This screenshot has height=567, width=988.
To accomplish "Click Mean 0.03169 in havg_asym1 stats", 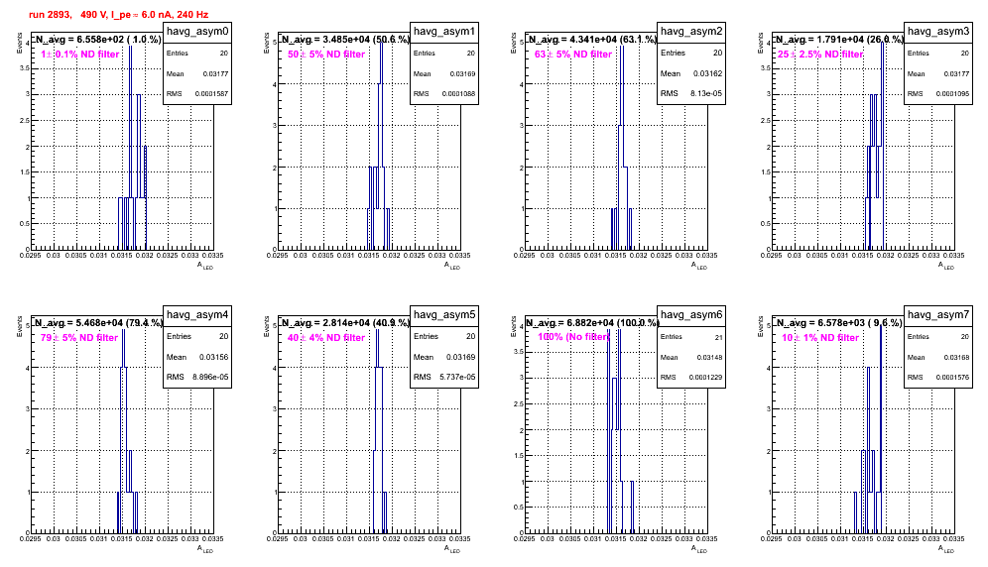I will [444, 73].
